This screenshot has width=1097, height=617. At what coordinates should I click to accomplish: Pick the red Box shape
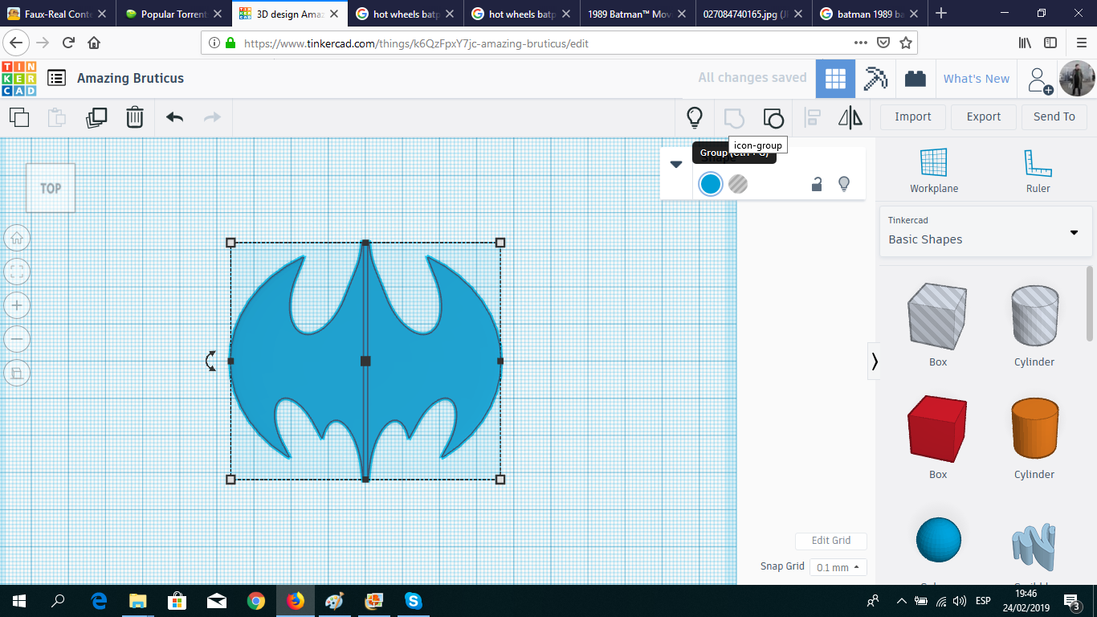coord(937,429)
